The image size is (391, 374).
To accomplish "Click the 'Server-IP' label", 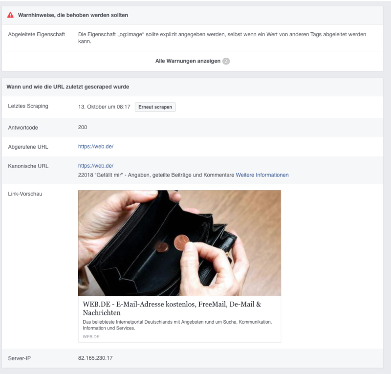I will tap(20, 358).
